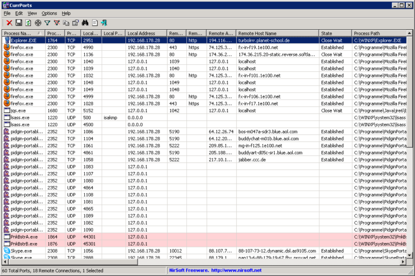The width and height of the screenshot is (415, 276).
Task: Click Firefox icon on port 4990 row
Action: (x=7, y=47)
